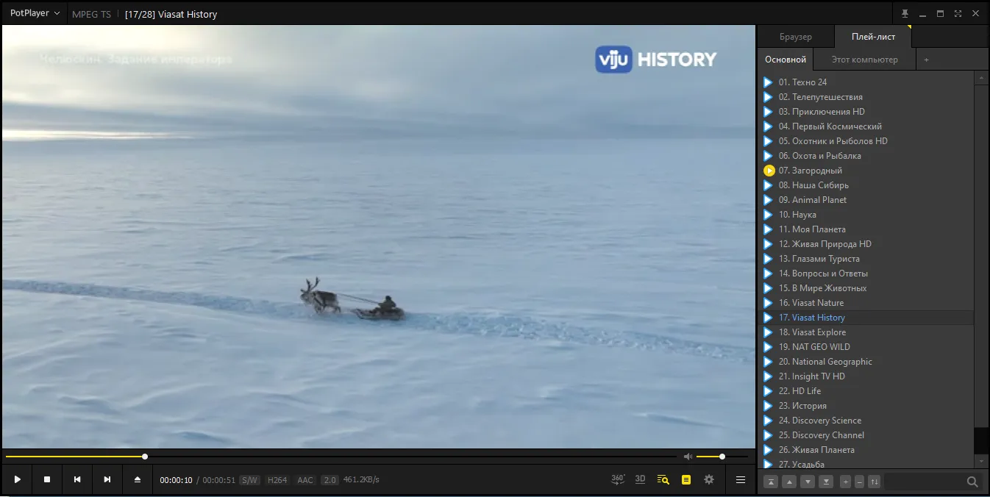Click the playlist search input field

pyautogui.click(x=924, y=482)
